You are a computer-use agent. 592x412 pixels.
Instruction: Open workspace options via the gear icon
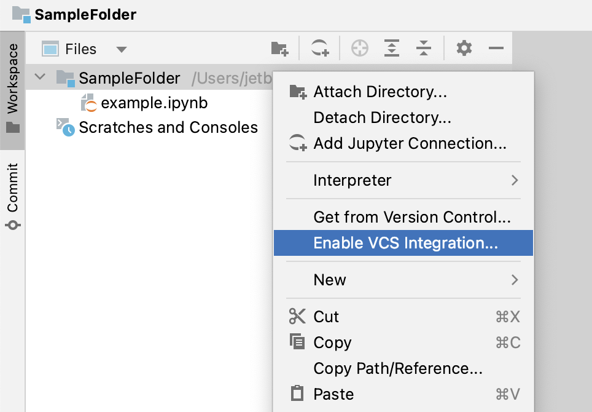pos(464,49)
